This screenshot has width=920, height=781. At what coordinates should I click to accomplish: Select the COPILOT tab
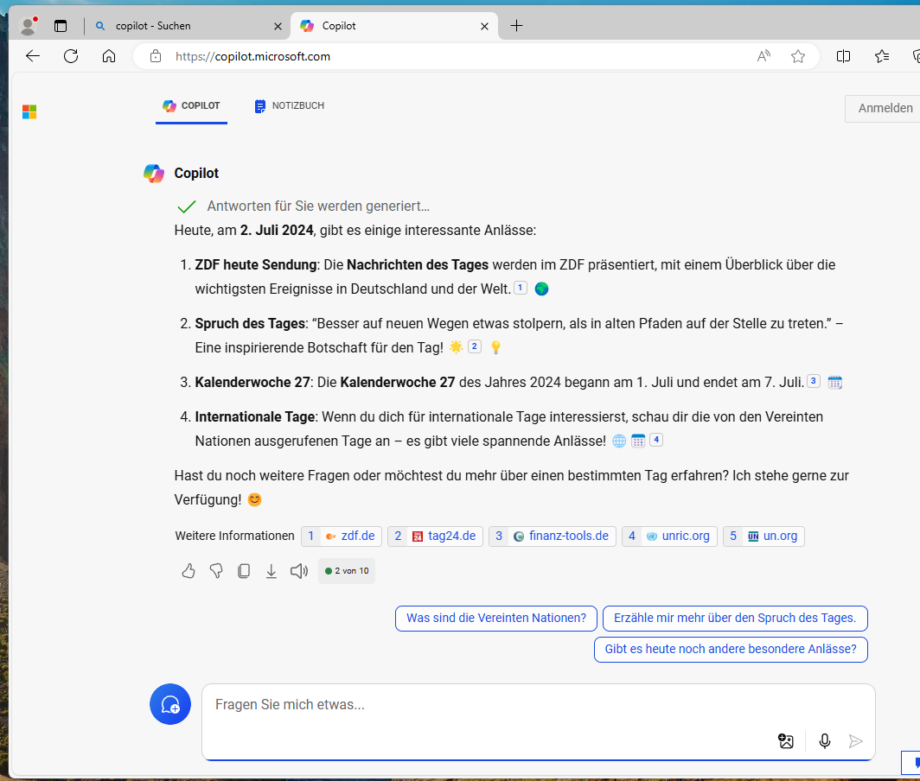[x=191, y=106]
